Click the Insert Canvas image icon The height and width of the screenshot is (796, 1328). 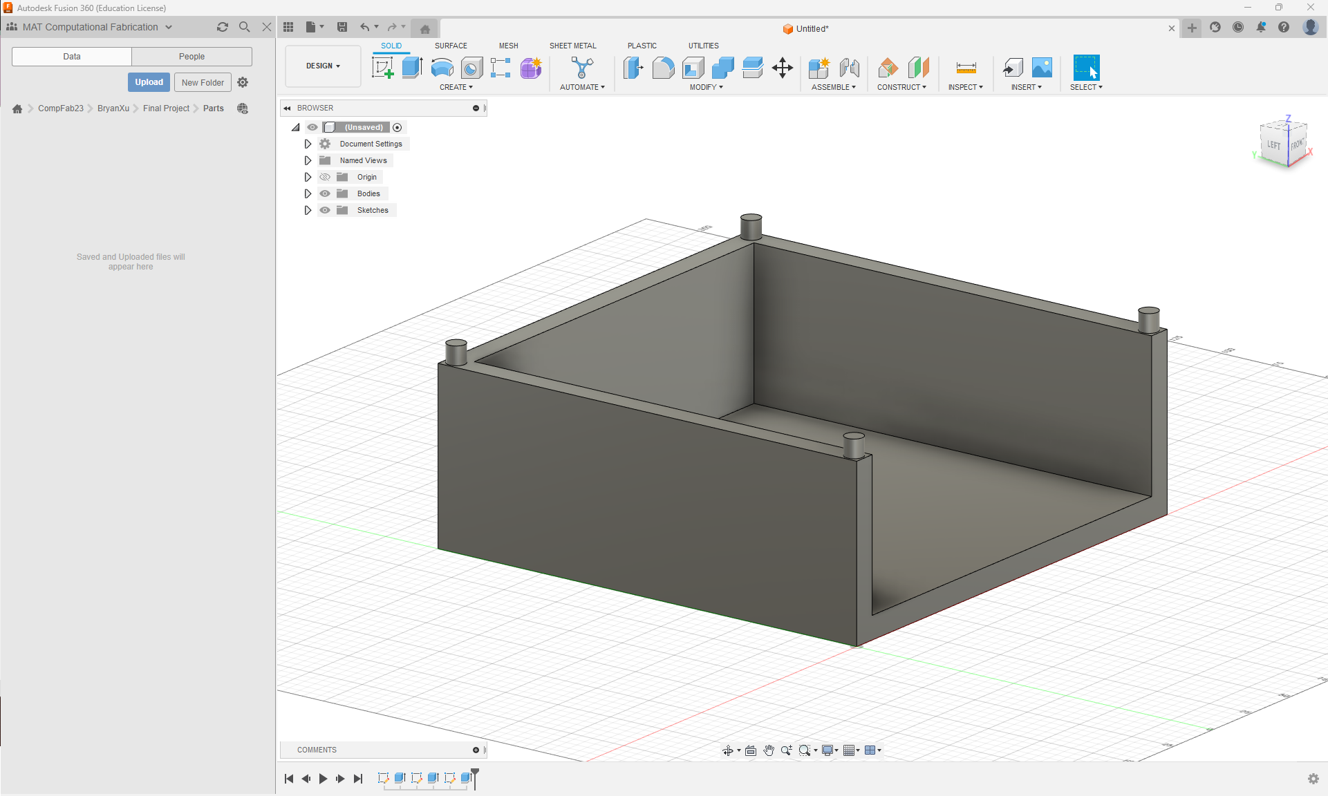[1042, 68]
